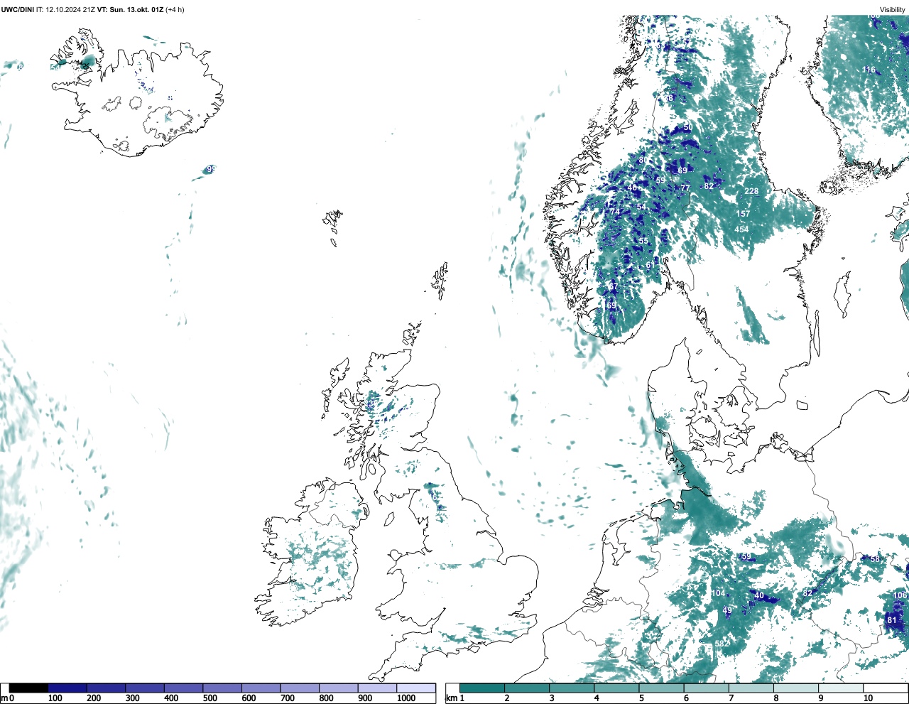Screen dimensions: 909x704
Task: Click the 'm' unit label on meter scale
Action: [x=4, y=698]
